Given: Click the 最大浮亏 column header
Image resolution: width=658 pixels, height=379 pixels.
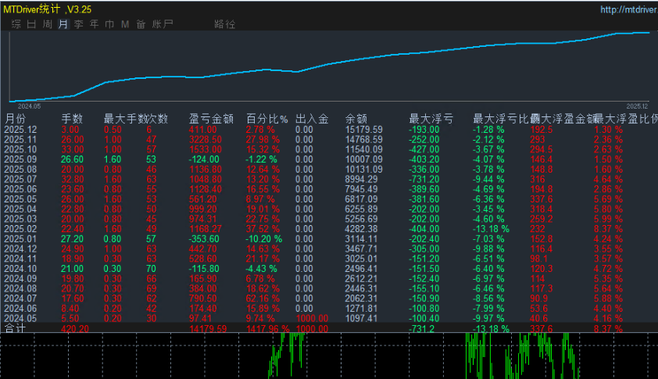Looking at the screenshot, I should 431,119.
